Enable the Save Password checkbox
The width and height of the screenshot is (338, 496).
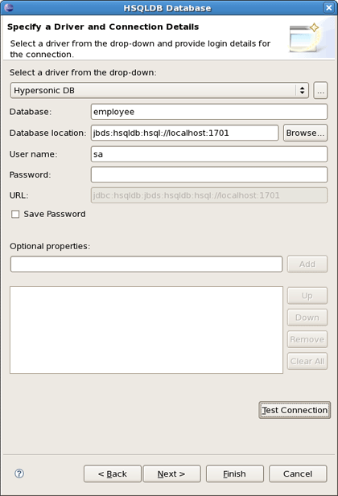(x=15, y=214)
